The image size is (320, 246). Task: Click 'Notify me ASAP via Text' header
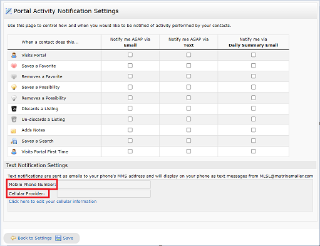pyautogui.click(x=188, y=42)
